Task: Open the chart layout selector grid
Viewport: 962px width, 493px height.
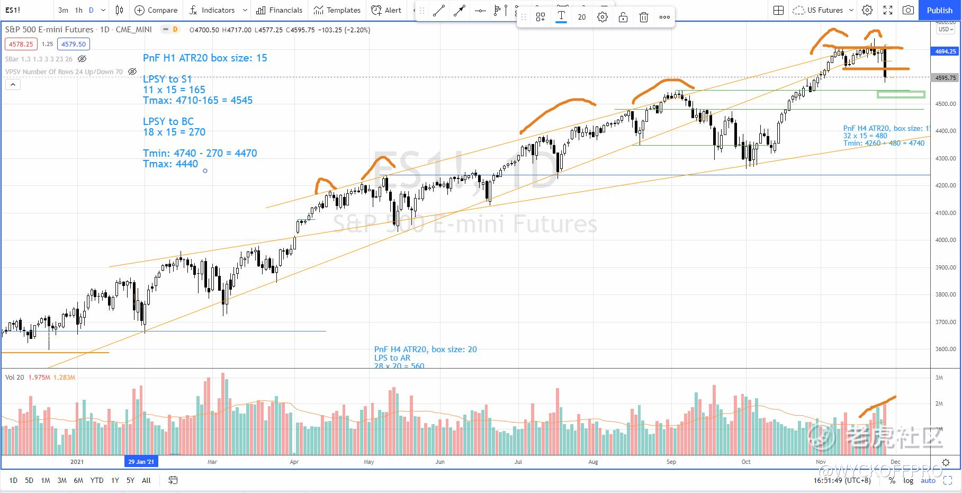Action: click(x=778, y=10)
